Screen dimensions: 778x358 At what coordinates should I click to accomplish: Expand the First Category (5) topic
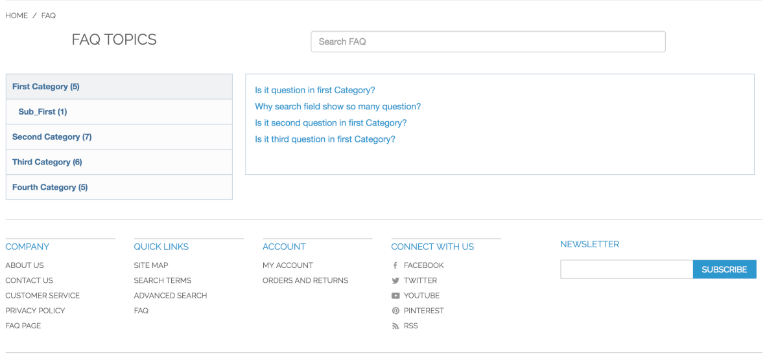coord(45,87)
